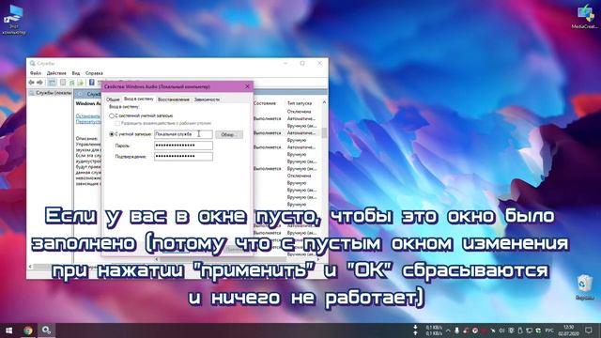
Task: Click the Refresh icon in Services toolbar
Action: [x=71, y=83]
